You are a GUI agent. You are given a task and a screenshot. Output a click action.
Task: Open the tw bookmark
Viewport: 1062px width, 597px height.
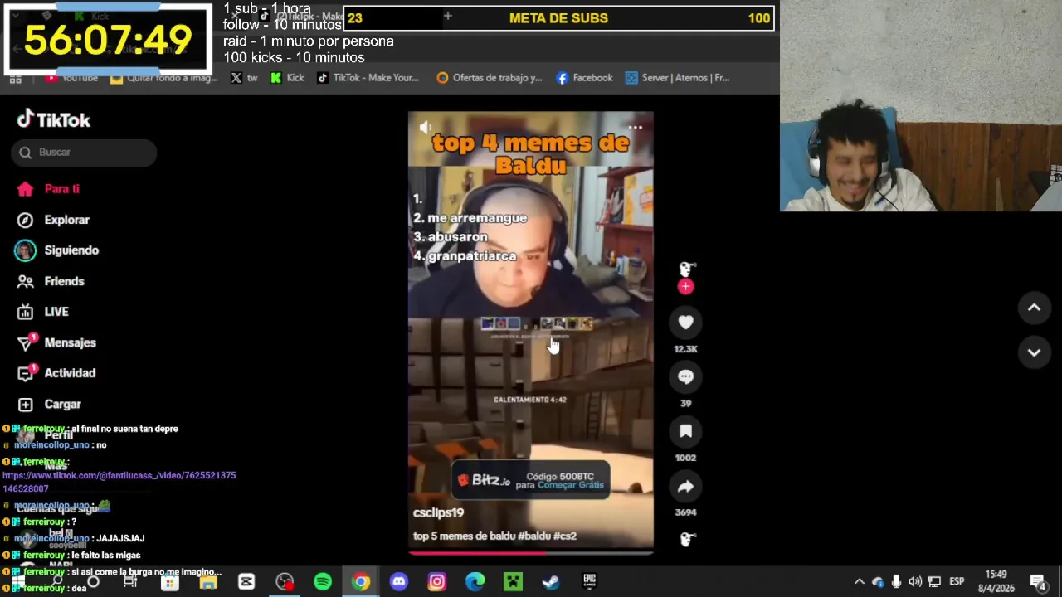pos(244,78)
